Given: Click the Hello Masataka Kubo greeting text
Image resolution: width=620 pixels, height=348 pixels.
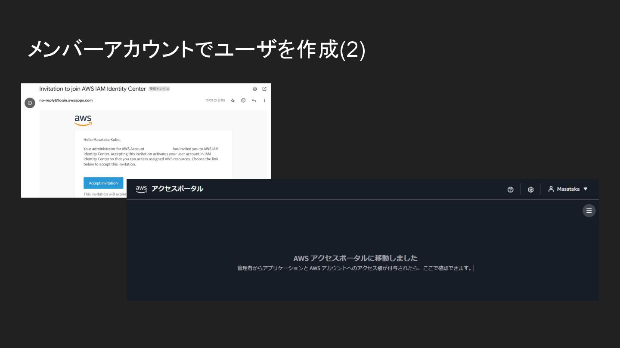Looking at the screenshot, I should pyautogui.click(x=102, y=140).
